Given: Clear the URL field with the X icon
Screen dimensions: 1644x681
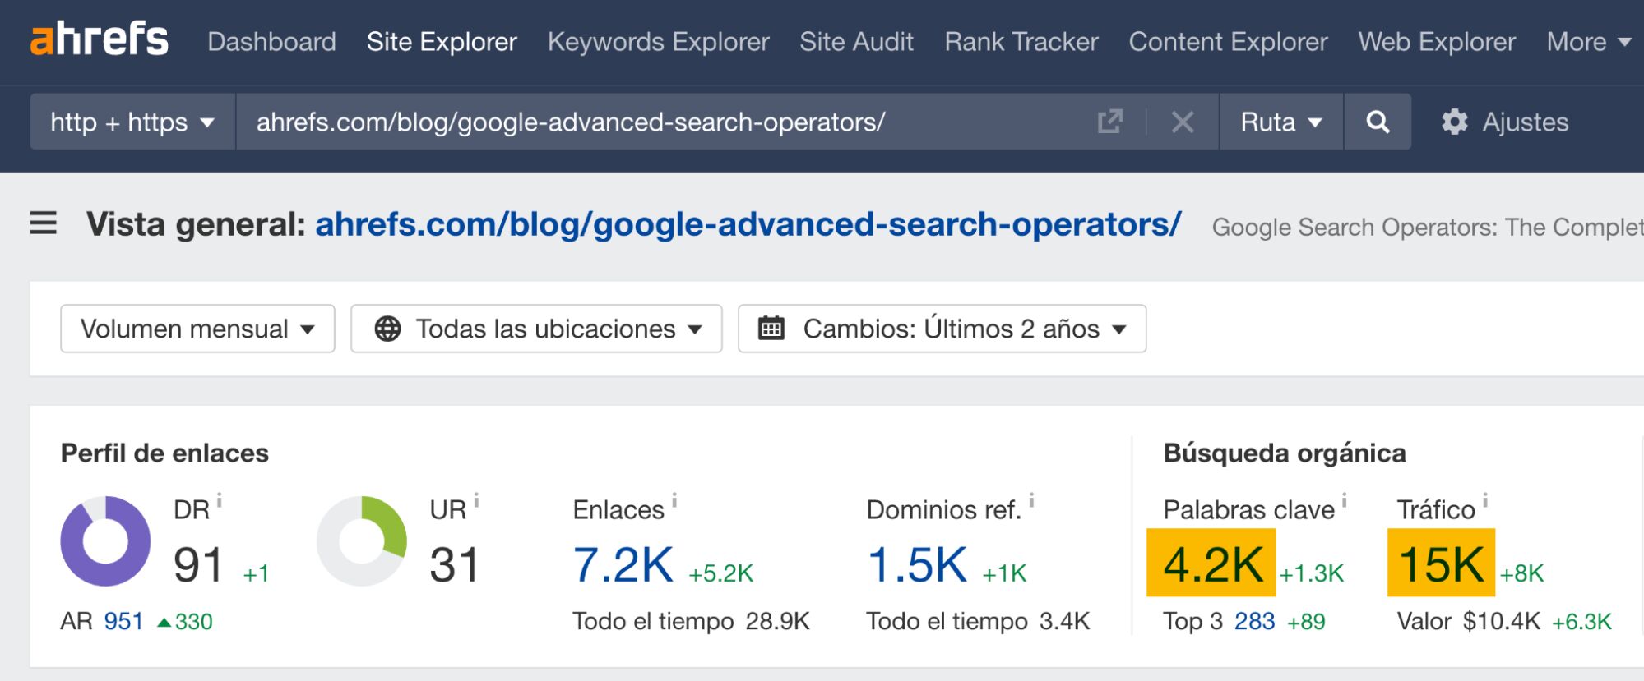Looking at the screenshot, I should 1183,122.
